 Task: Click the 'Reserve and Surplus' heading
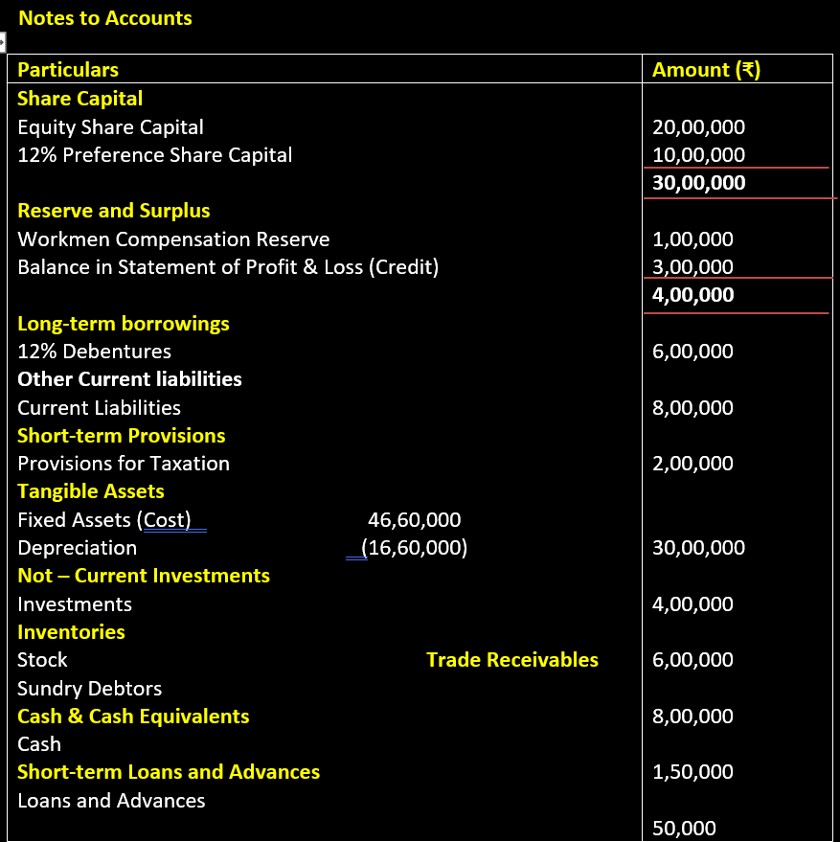[113, 211]
